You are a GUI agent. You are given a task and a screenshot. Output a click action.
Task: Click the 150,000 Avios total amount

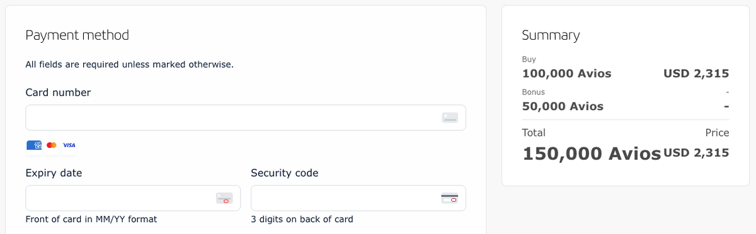click(x=592, y=153)
